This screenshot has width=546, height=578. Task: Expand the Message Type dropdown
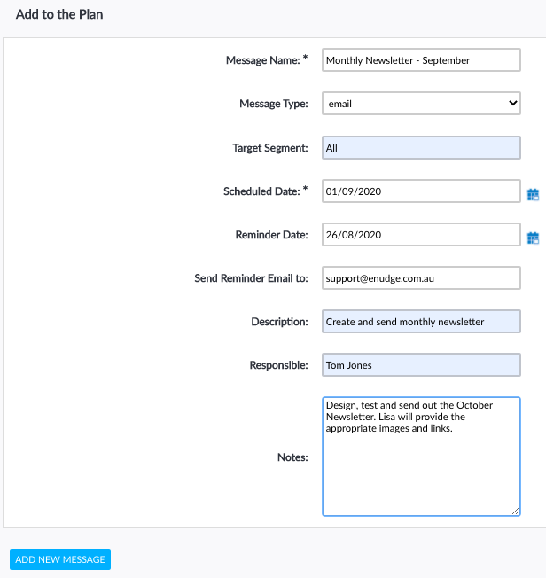click(x=421, y=104)
